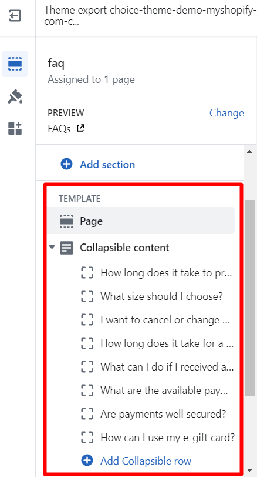Screen dimensions: 257x477
Task: Select 'I want to cancel or change' block
Action: (157, 320)
